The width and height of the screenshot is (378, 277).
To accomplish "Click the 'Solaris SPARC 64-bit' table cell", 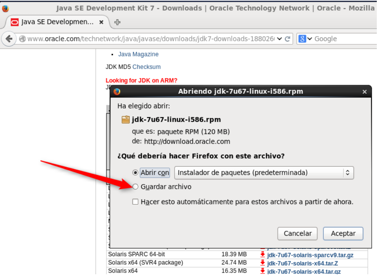I will [x=137, y=254].
